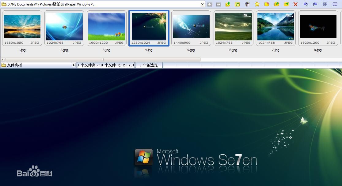Rotate the image counterclockwise
Image resolution: width=342 pixels, height=186 pixels.
(x=306, y=4)
